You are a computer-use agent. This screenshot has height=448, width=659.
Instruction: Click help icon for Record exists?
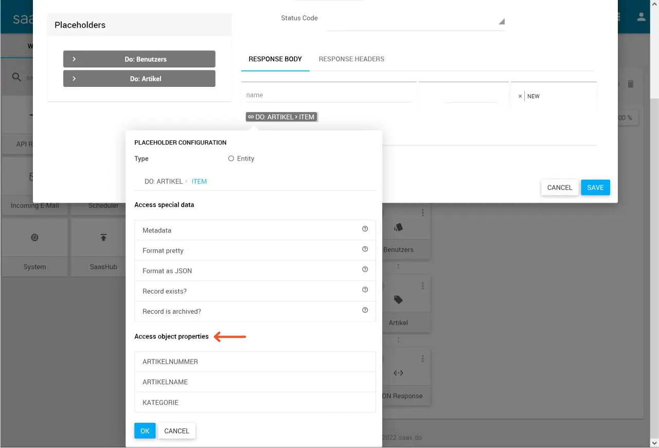(x=365, y=290)
